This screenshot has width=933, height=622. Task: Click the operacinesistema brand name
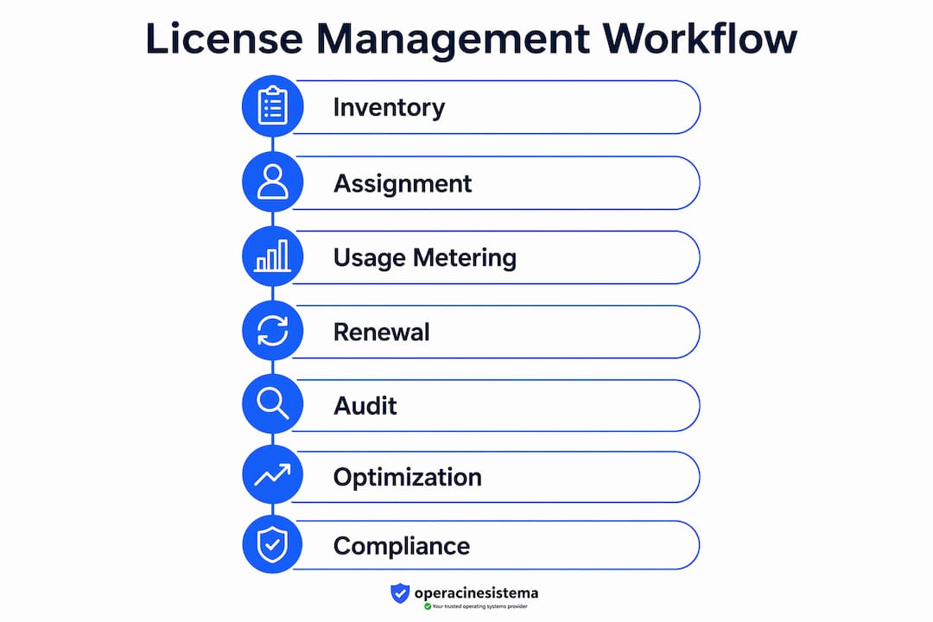coord(476,593)
